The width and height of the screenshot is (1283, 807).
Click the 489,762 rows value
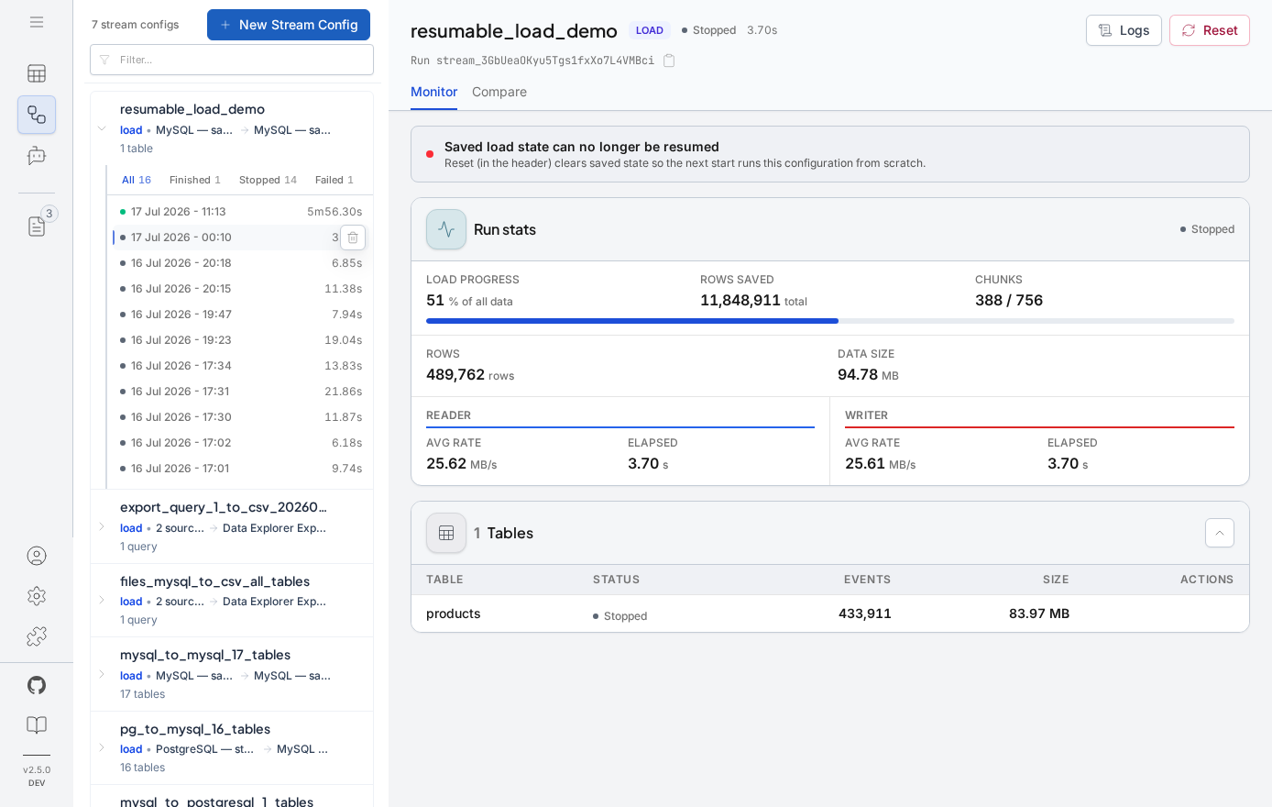click(x=455, y=374)
